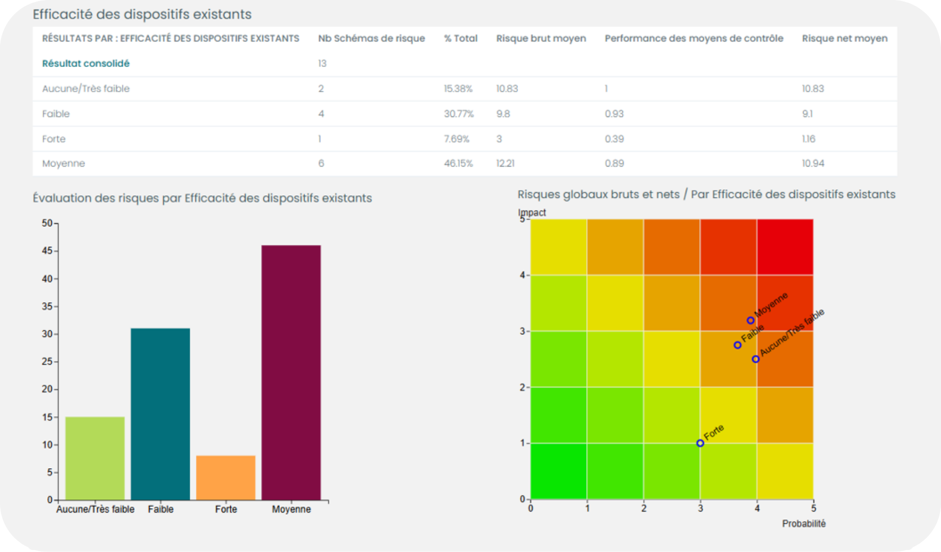The height and width of the screenshot is (552, 941).
Task: Click the bright red top-right heatmap cell
Action: 785,247
